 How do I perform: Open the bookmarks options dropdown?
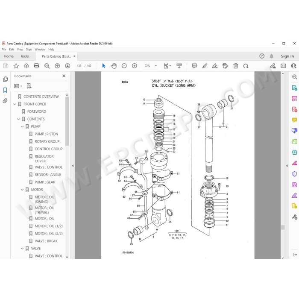pyautogui.click(x=18, y=86)
